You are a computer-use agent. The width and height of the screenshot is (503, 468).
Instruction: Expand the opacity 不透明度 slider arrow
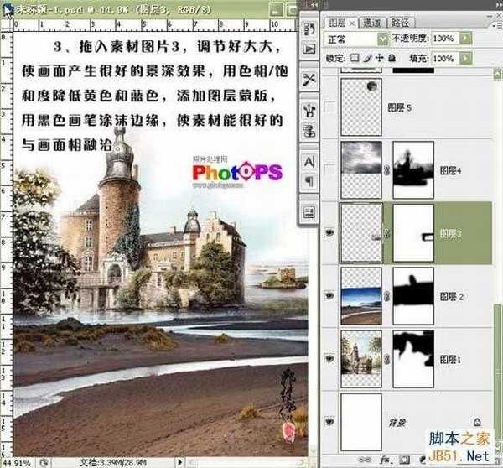coord(463,39)
